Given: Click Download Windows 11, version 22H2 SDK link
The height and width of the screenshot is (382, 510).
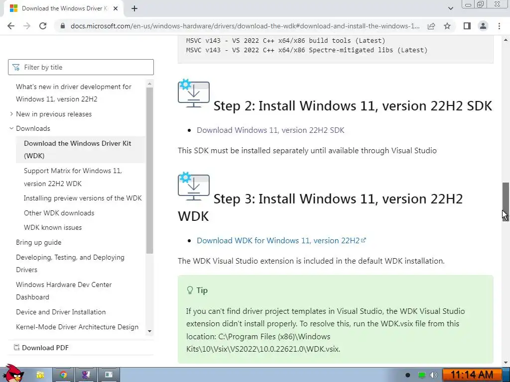Looking at the screenshot, I should click(270, 130).
